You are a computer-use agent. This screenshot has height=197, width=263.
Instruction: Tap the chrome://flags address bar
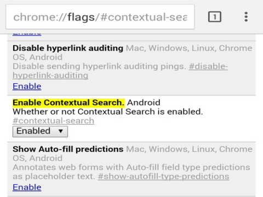(100, 17)
